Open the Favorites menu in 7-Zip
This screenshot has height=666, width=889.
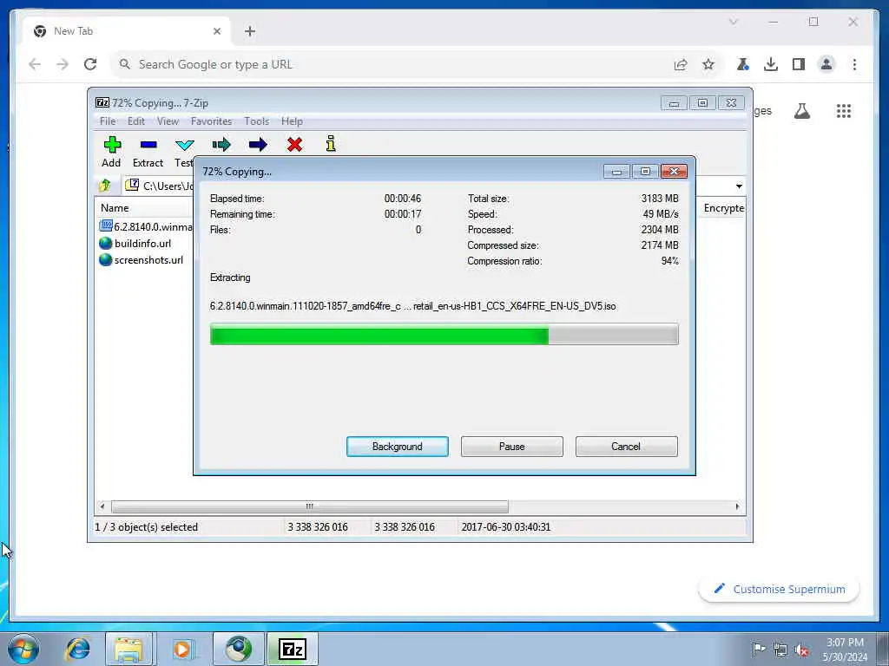coord(211,121)
